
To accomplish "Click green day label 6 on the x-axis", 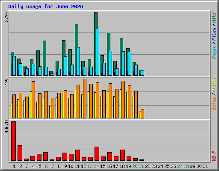I will pos(46,166).
